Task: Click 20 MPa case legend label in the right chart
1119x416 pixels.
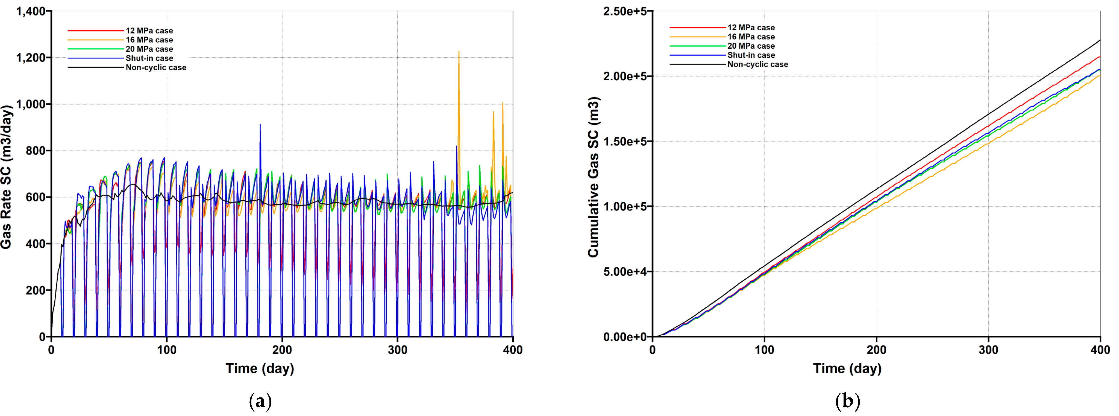Action: (x=751, y=46)
